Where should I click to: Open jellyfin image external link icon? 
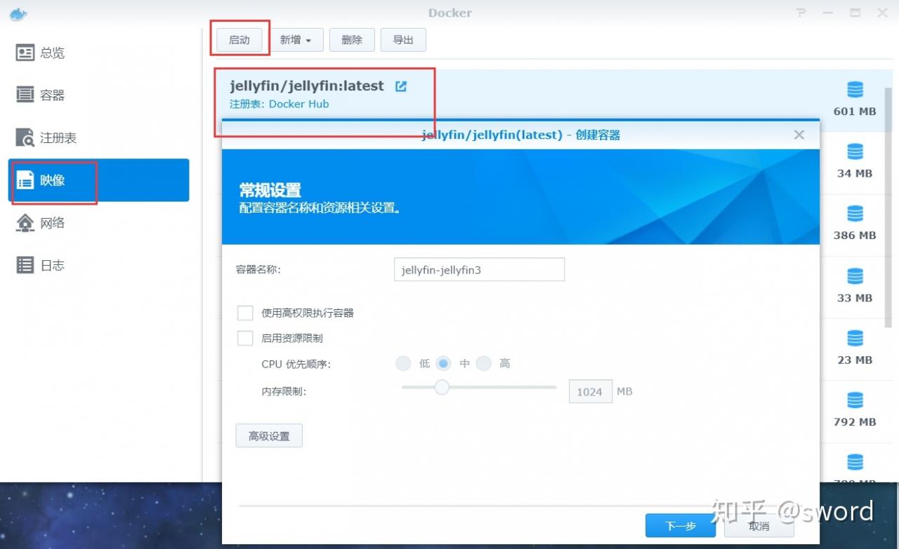400,86
